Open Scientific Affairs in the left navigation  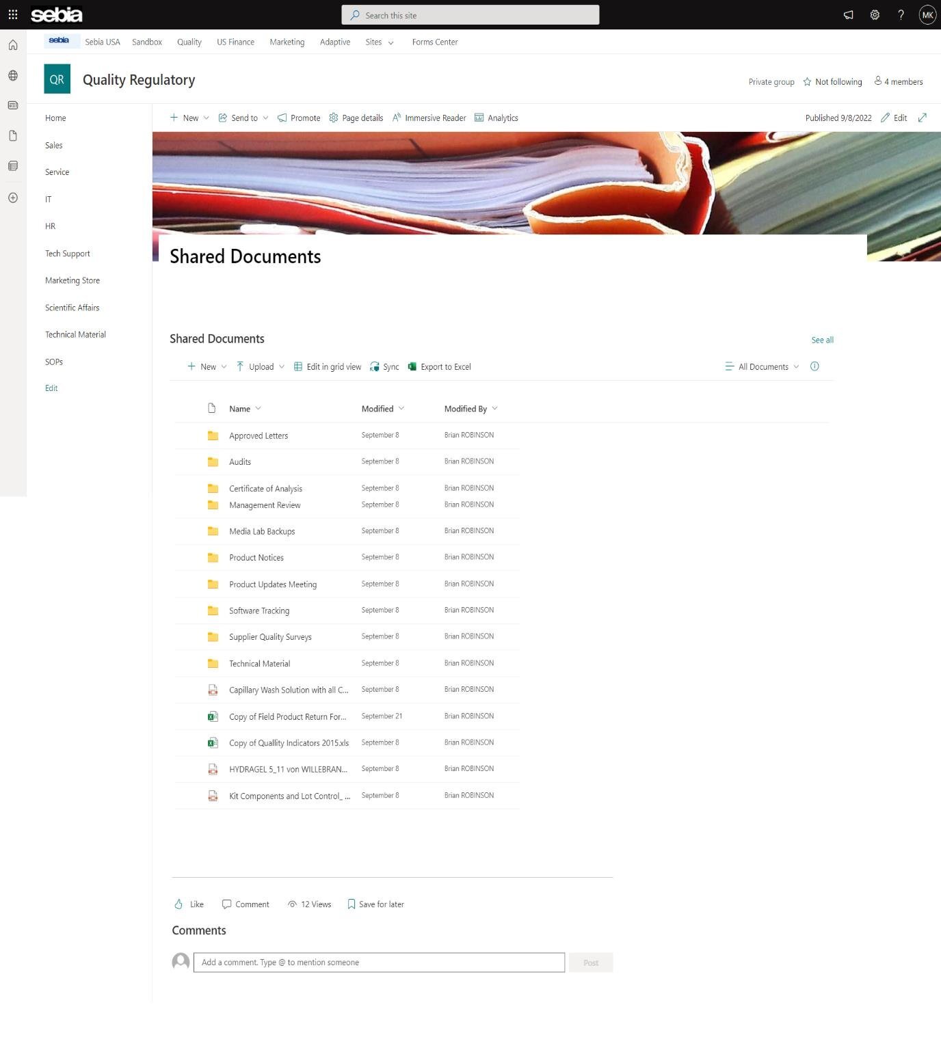coord(72,308)
